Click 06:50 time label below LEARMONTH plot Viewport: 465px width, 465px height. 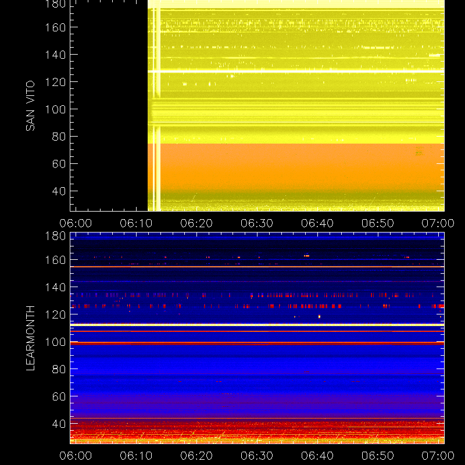click(377, 456)
